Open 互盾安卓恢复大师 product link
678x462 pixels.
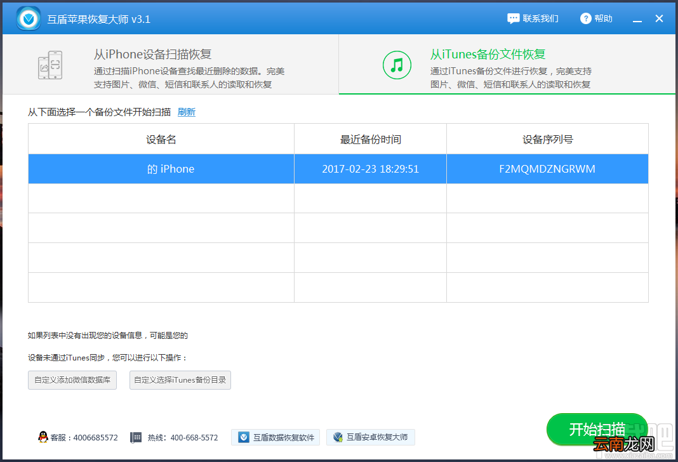[x=371, y=437]
